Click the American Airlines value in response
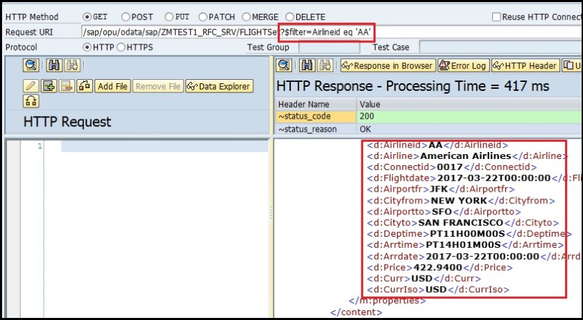Screen dimensions: 583x320 [466, 156]
